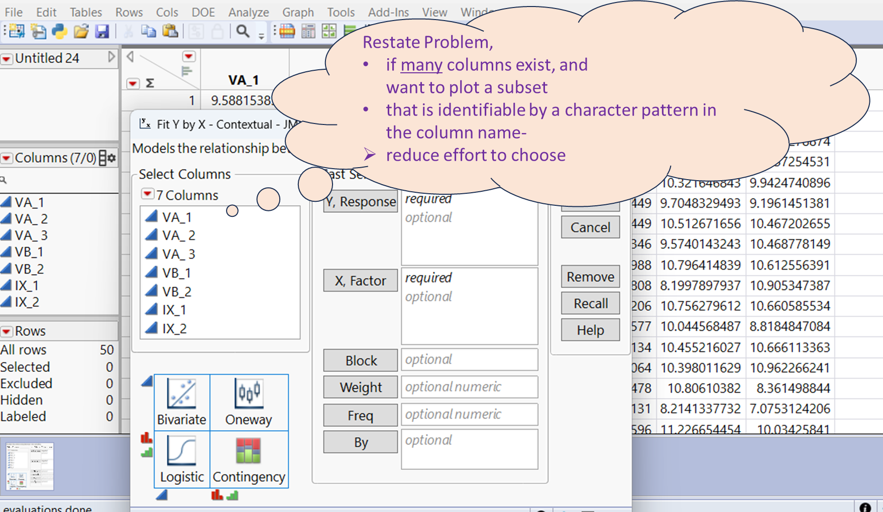
Task: Click the Recall button
Action: pyautogui.click(x=590, y=304)
